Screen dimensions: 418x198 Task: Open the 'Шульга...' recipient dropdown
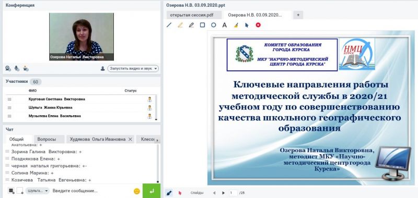tap(38, 191)
